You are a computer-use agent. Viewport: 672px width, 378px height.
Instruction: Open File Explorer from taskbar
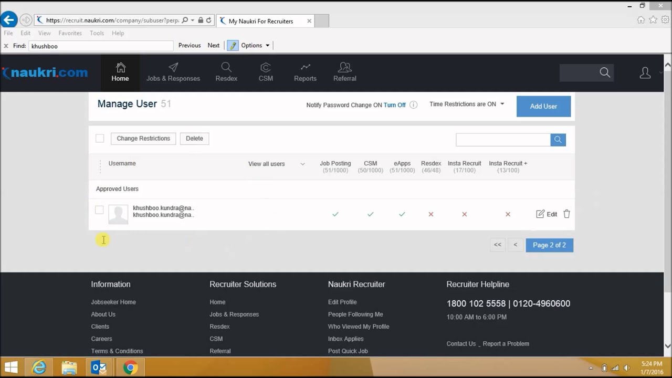coord(69,367)
